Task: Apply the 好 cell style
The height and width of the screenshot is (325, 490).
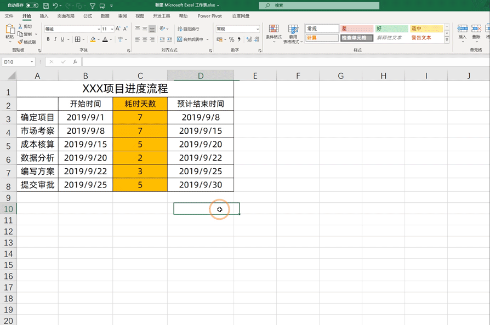Action: (392, 28)
